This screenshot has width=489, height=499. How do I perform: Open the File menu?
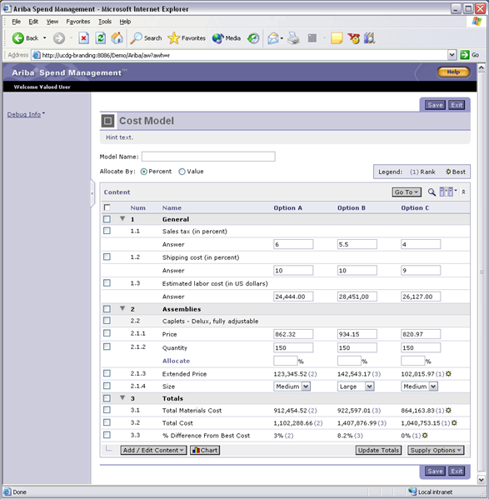(16, 22)
